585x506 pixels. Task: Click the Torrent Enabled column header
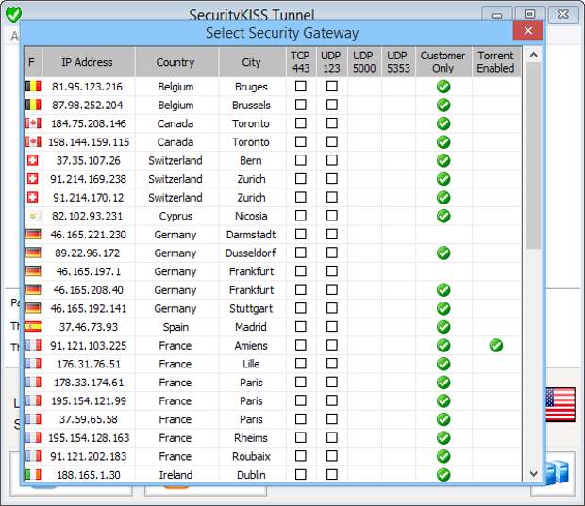(496, 62)
